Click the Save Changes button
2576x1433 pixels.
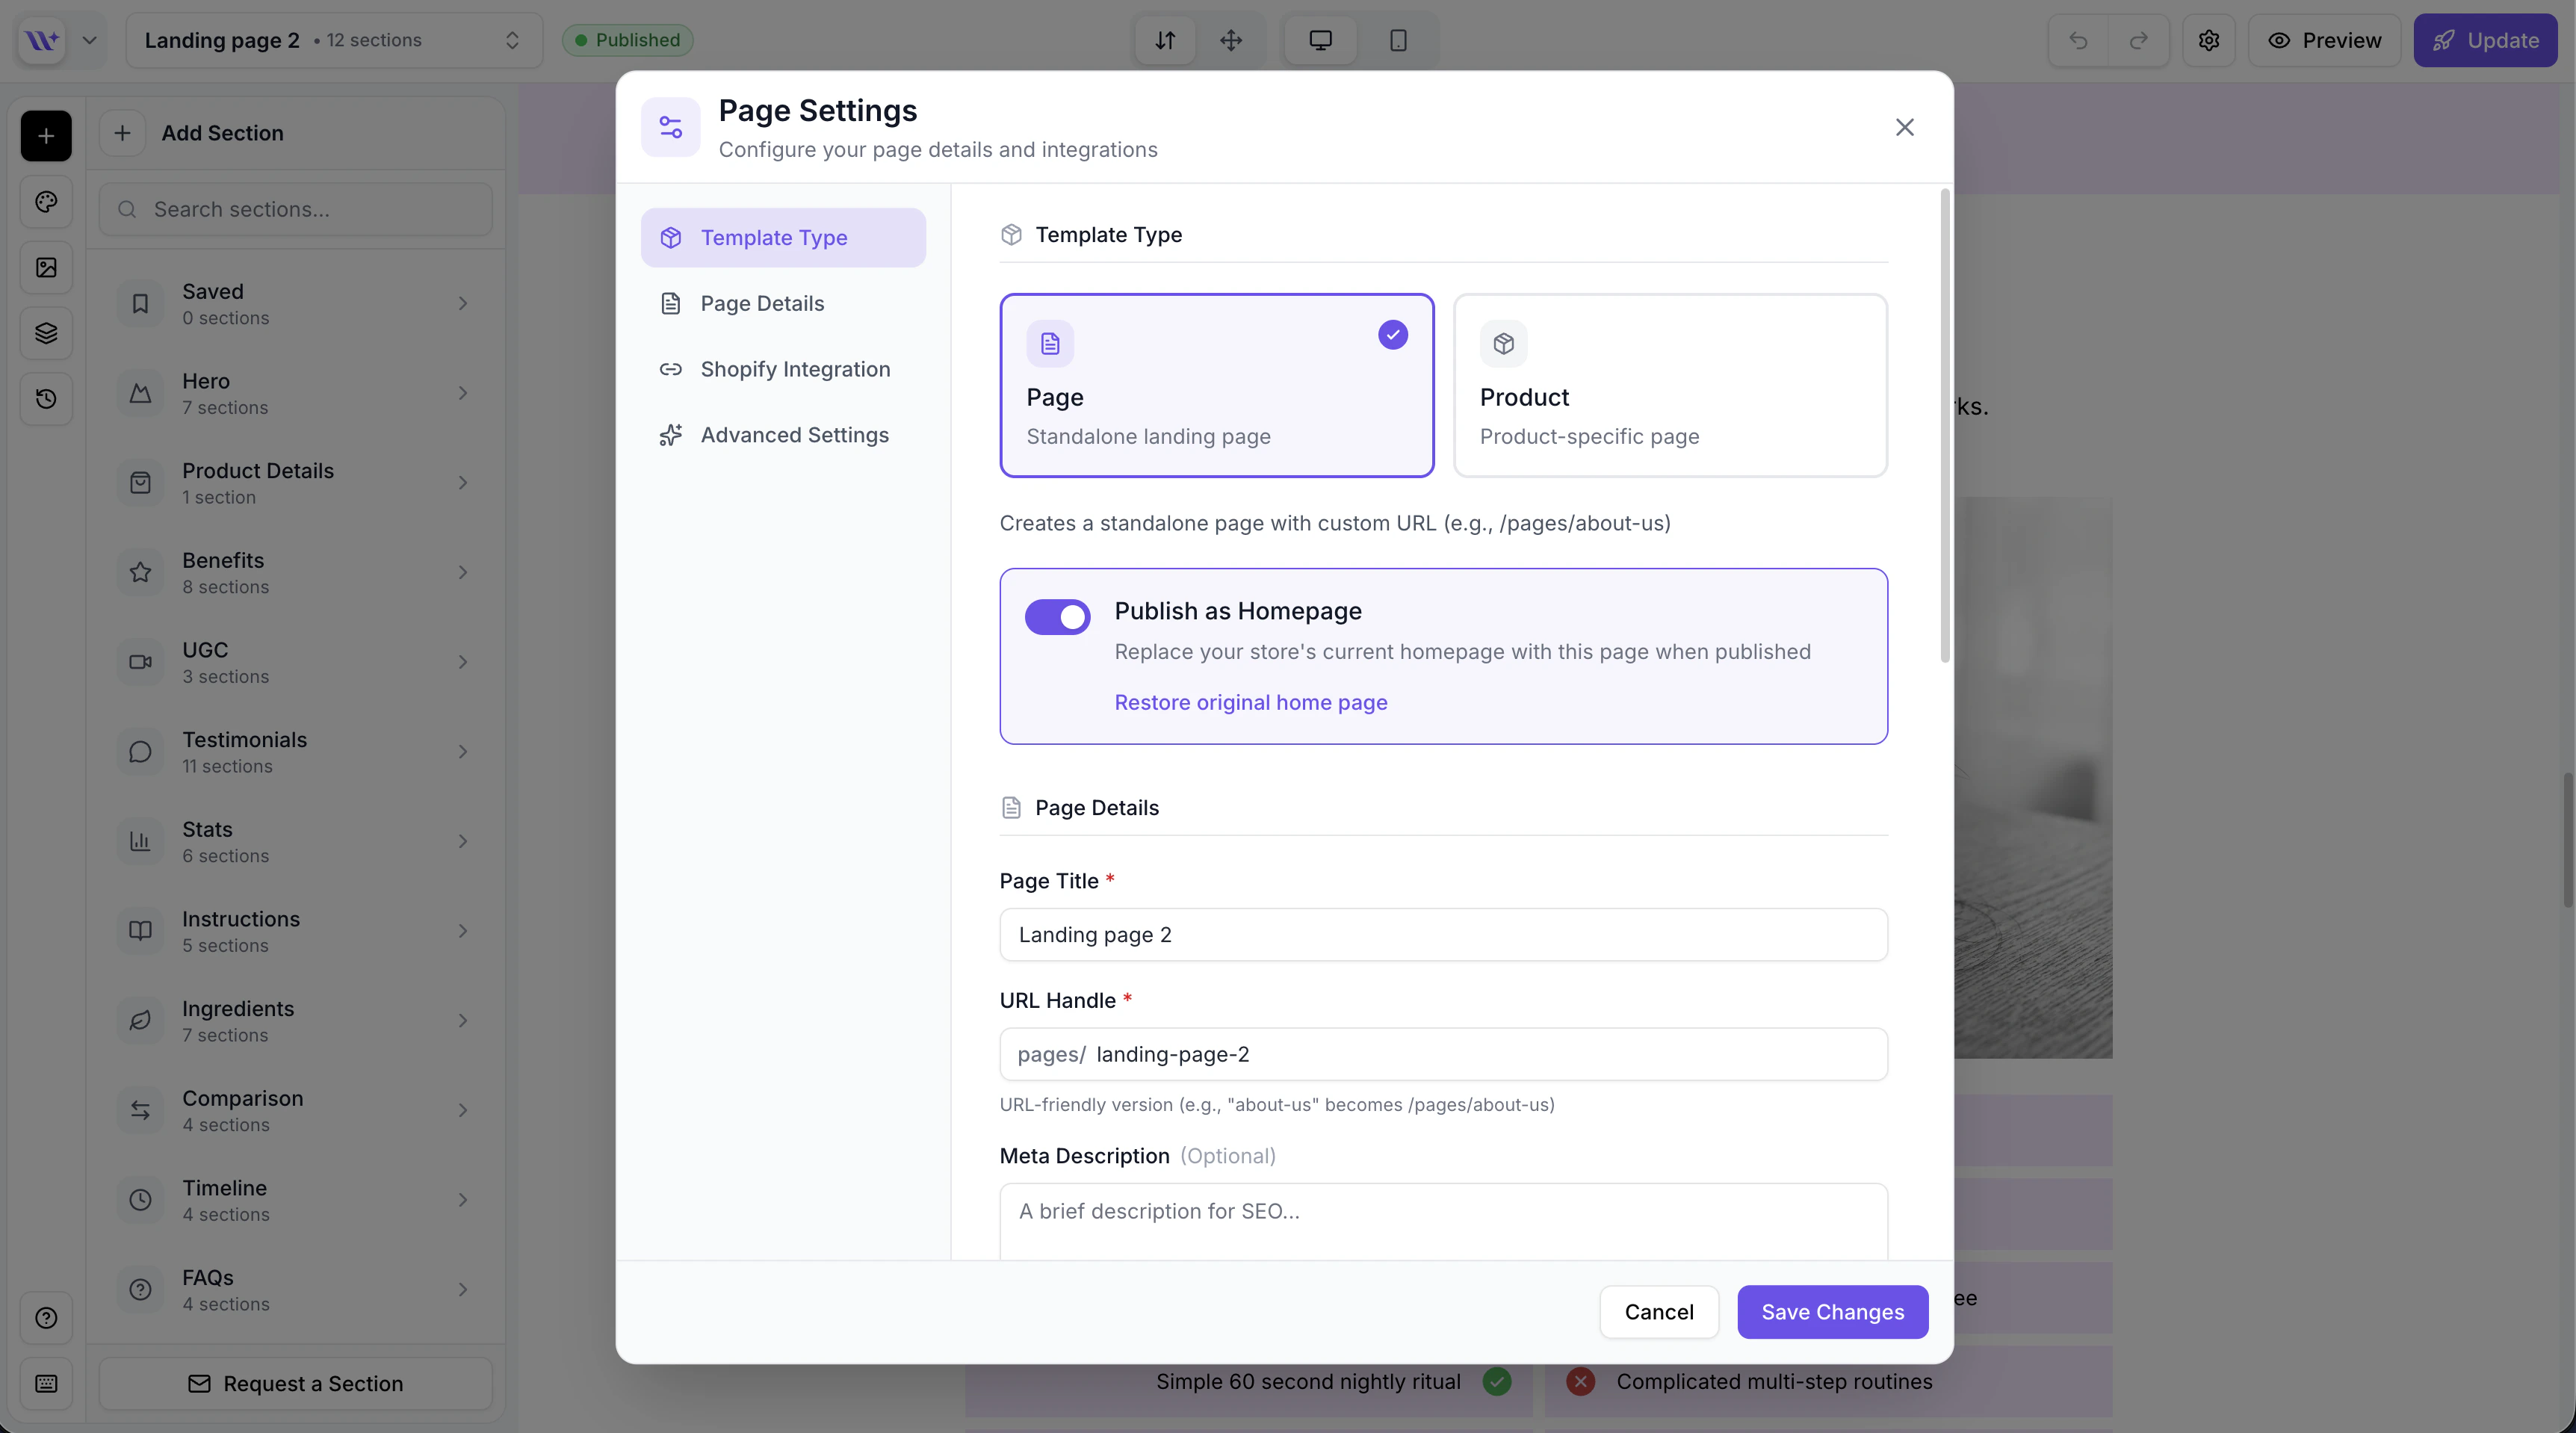pos(1831,1312)
